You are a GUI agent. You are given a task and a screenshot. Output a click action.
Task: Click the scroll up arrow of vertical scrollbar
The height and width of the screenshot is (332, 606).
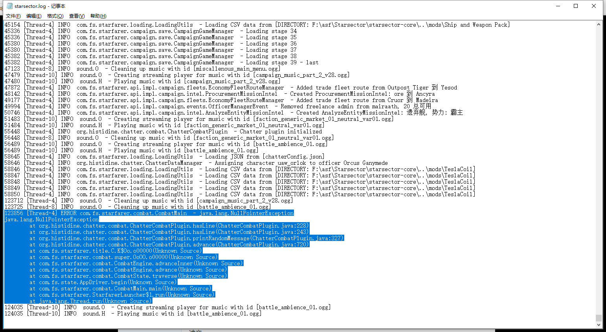point(599,24)
